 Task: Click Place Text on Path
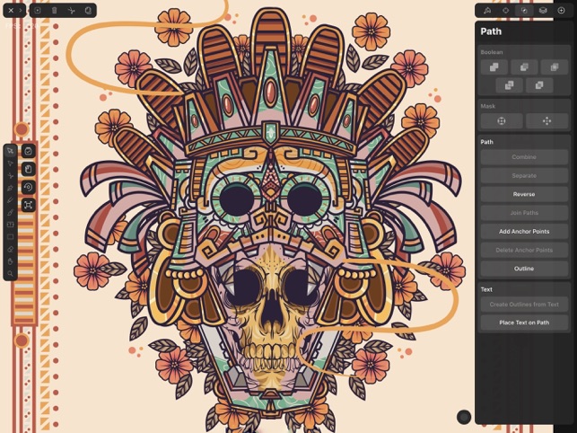coord(524,323)
